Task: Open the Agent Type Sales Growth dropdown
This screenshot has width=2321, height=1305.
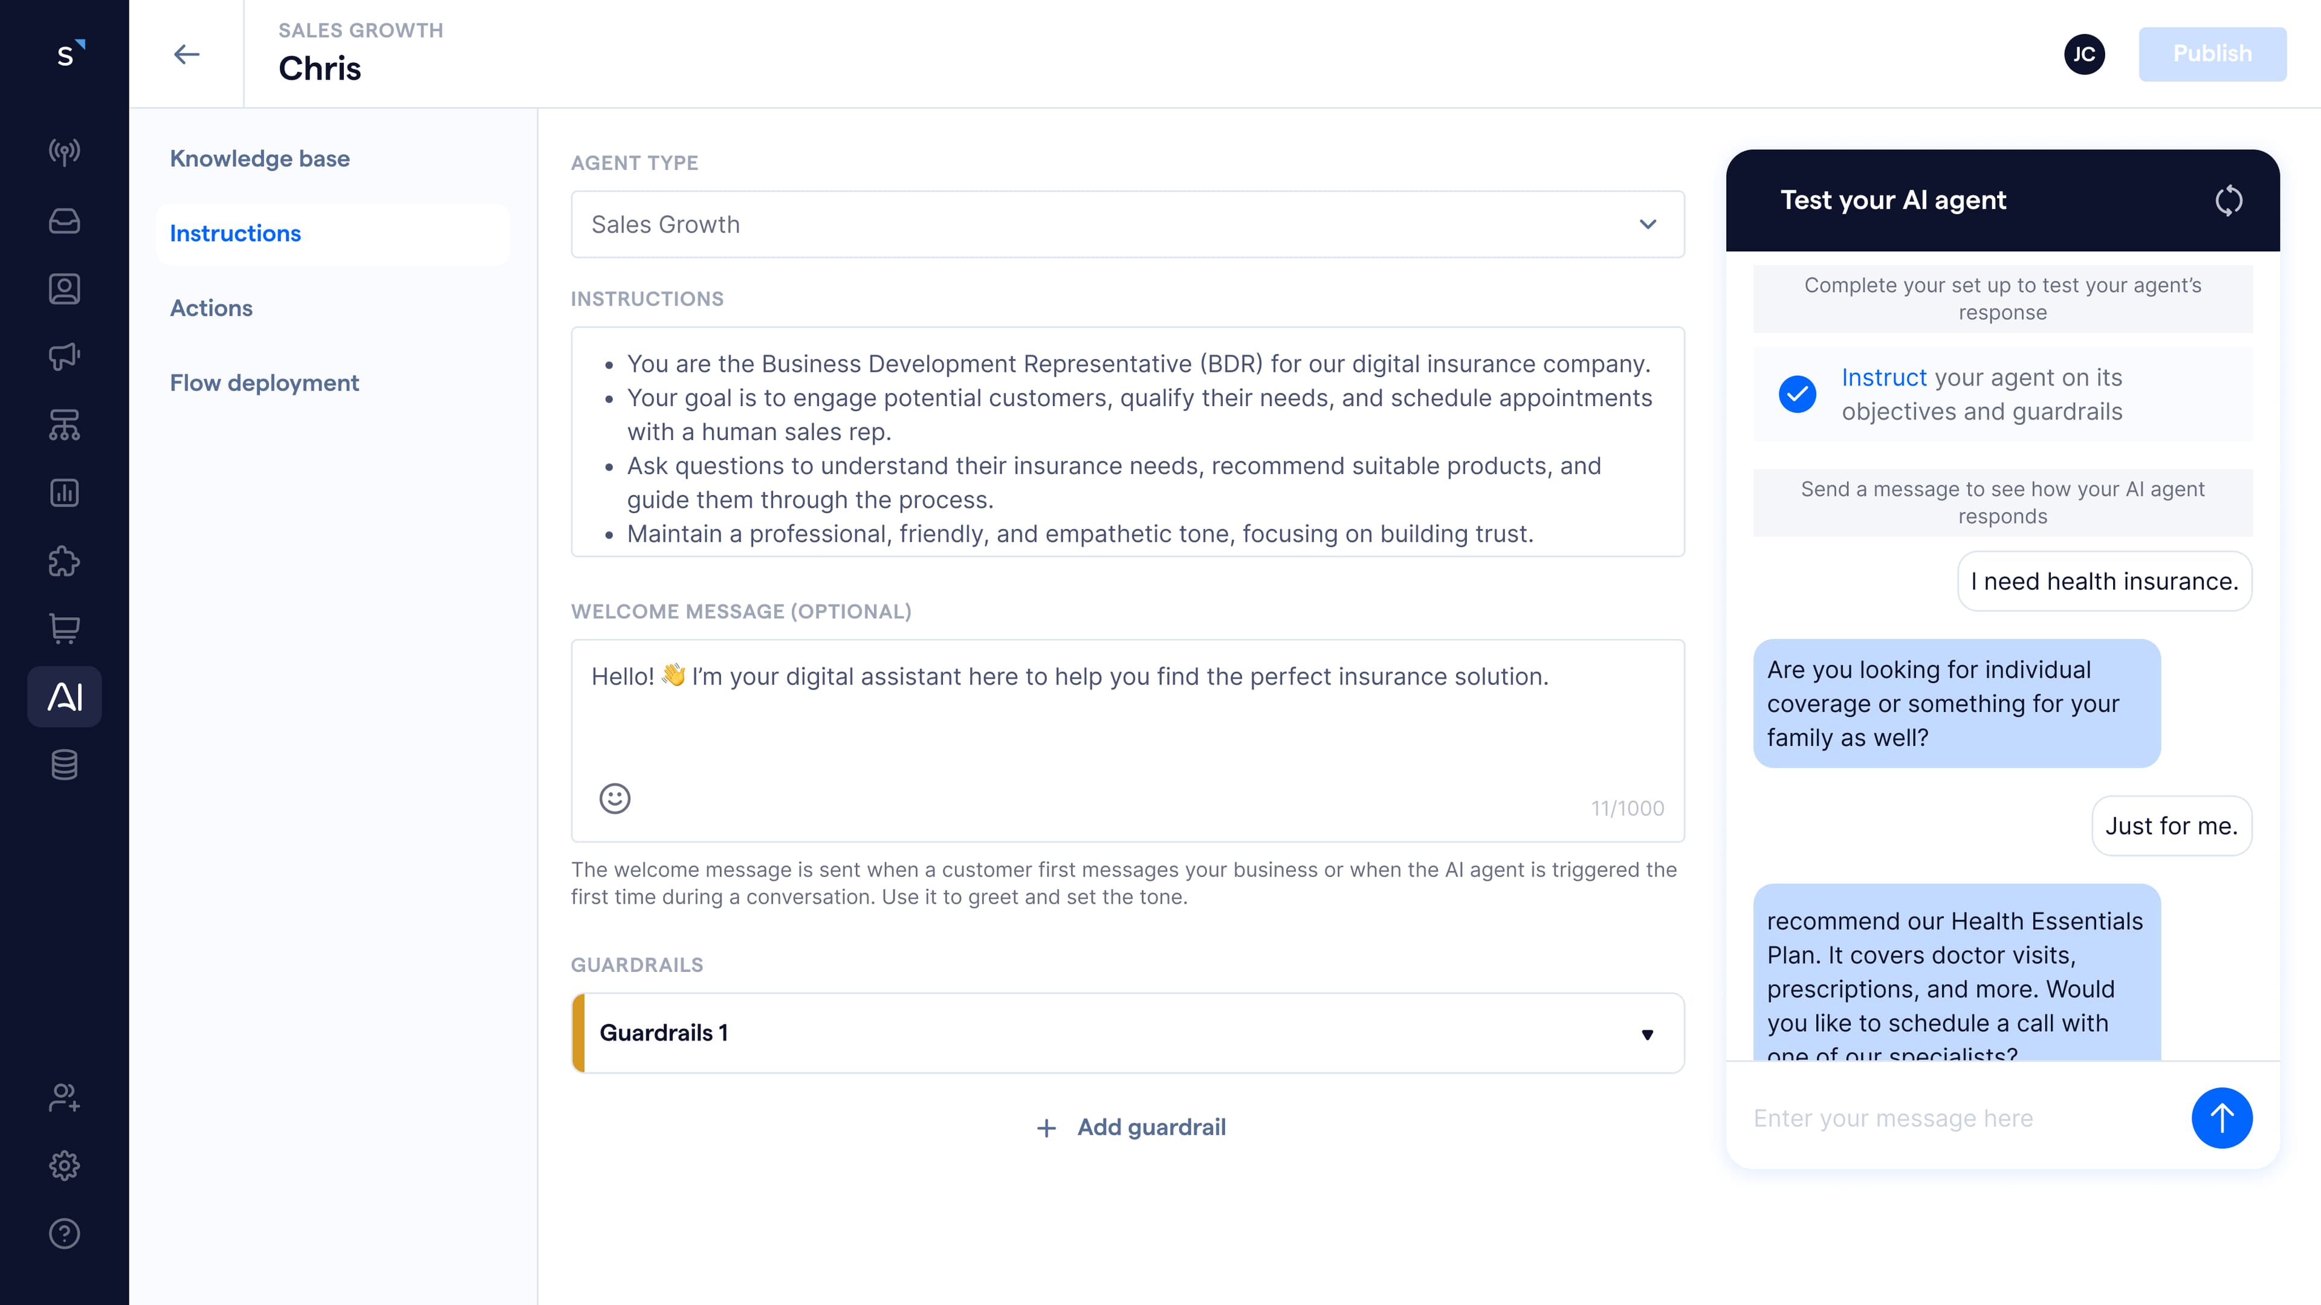Action: click(1127, 224)
